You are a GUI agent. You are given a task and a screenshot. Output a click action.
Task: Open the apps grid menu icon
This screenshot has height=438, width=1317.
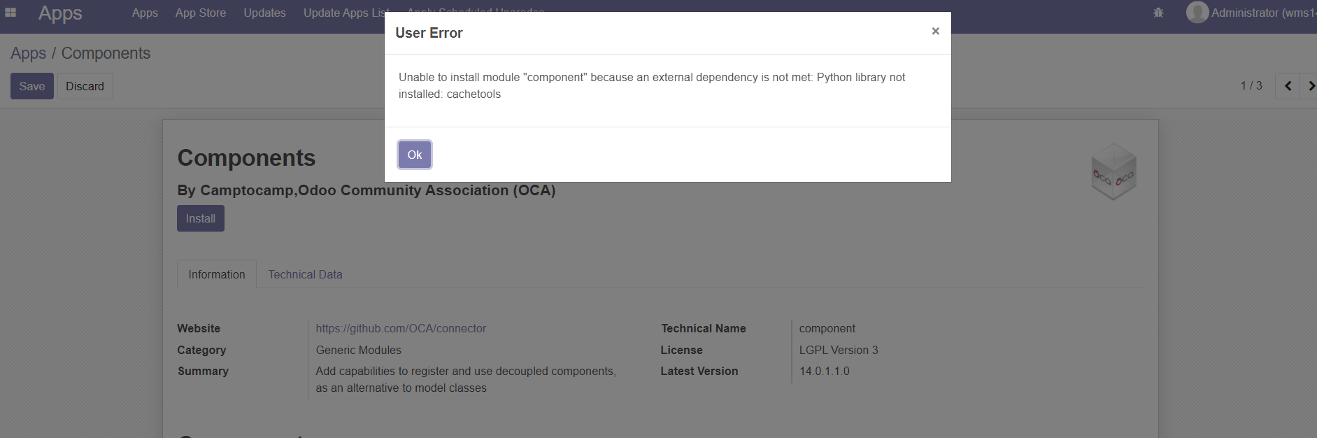point(10,13)
